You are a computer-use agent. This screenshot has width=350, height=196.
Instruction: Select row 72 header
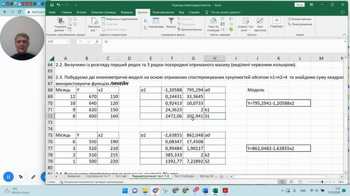click(50, 116)
